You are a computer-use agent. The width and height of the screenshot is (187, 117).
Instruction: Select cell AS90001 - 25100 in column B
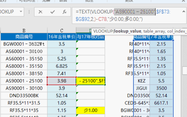pos(24,81)
